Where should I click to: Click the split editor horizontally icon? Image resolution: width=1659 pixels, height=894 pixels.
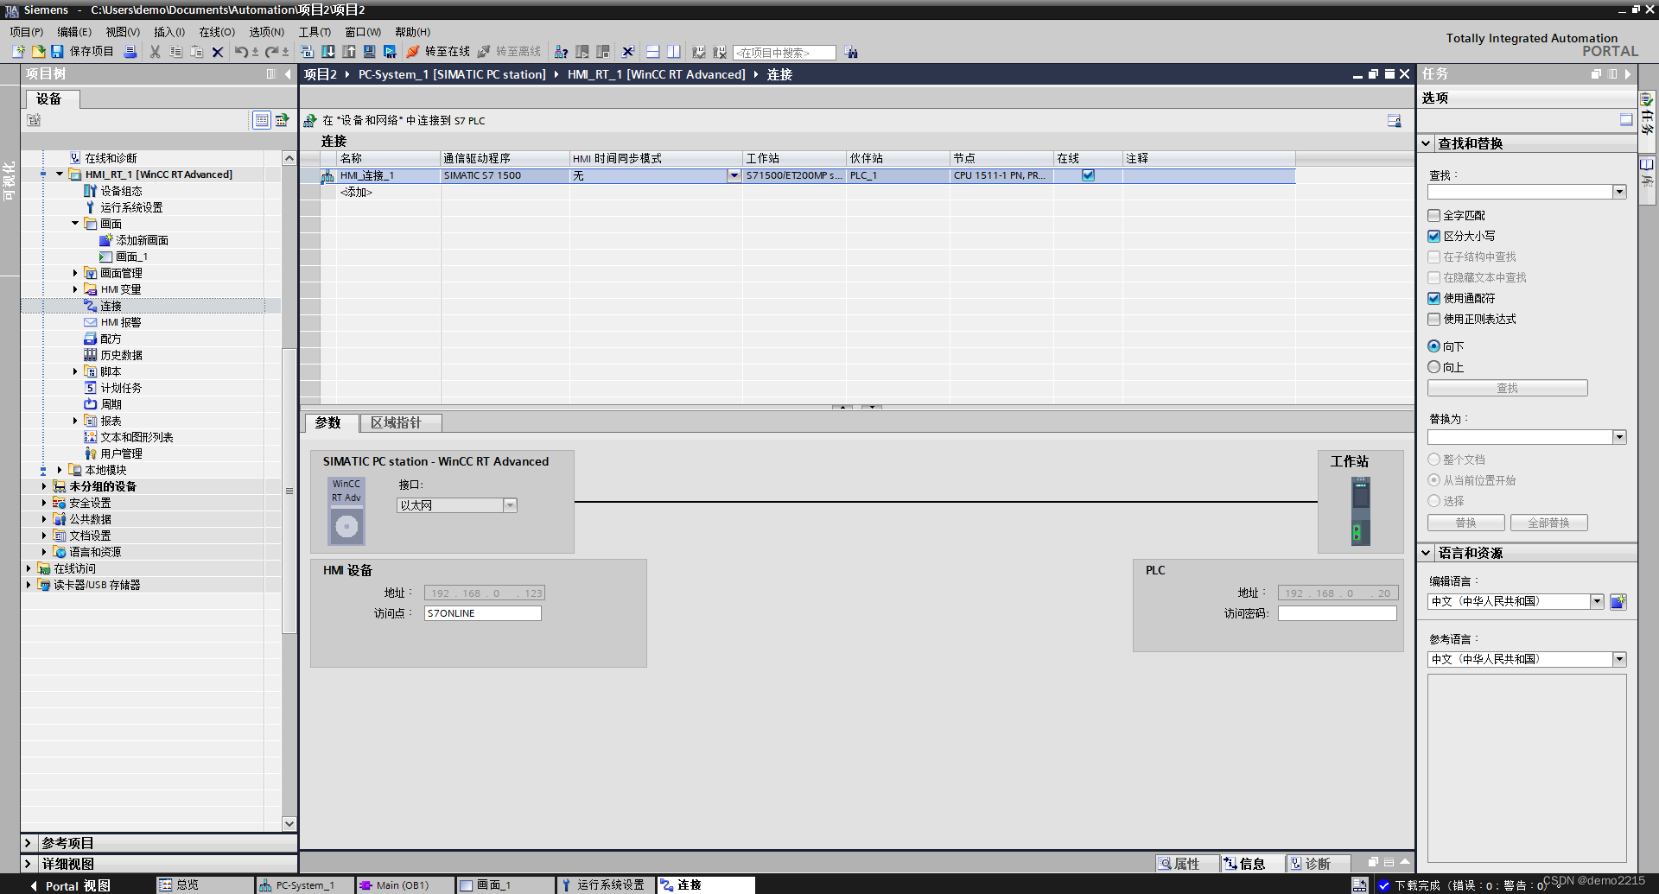click(653, 52)
